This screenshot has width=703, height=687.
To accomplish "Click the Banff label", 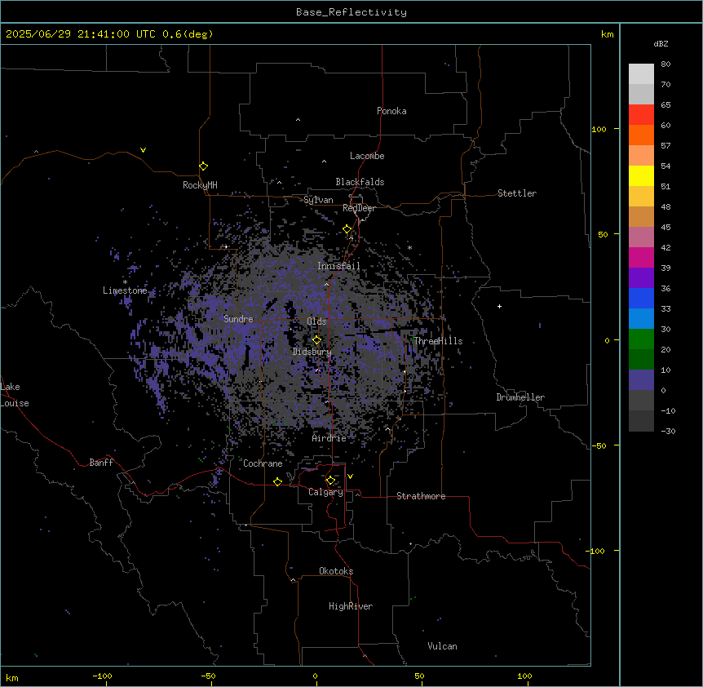I will pos(101,463).
